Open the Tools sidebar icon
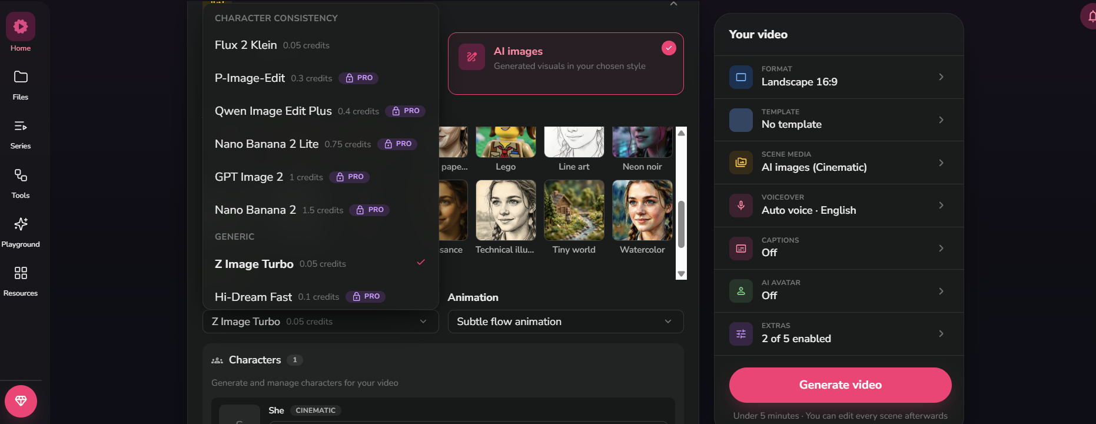This screenshot has height=424, width=1096. pos(21,175)
